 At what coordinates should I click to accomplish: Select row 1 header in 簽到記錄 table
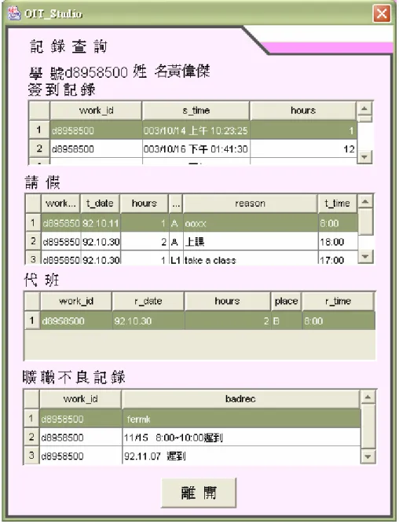click(x=39, y=130)
